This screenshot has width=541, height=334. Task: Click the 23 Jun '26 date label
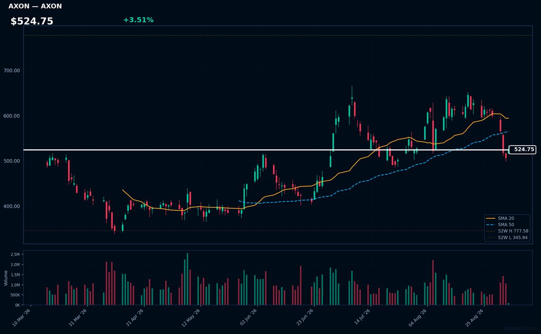[304, 318]
